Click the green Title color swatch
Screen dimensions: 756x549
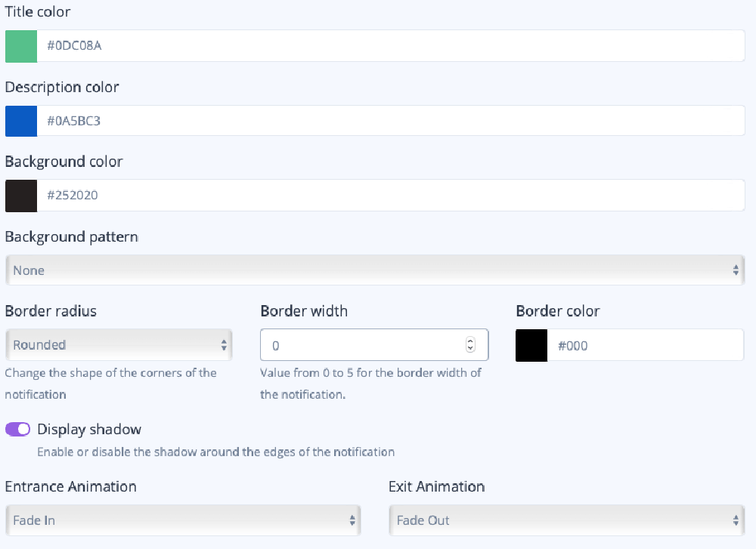pos(20,46)
